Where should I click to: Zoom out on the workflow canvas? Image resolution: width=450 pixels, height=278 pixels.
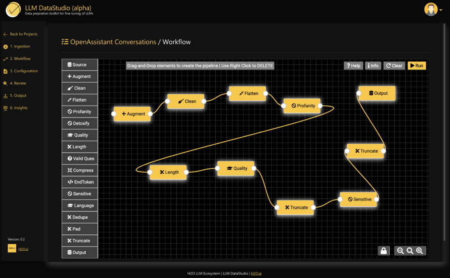[400, 250]
